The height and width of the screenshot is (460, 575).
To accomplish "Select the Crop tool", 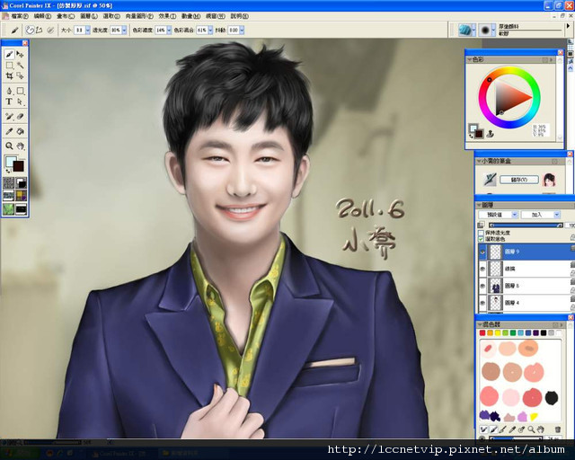I will 9,76.
